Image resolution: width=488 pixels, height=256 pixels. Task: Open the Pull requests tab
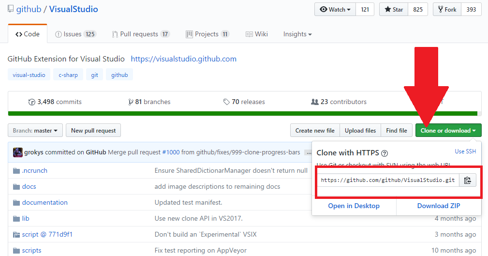[141, 34]
